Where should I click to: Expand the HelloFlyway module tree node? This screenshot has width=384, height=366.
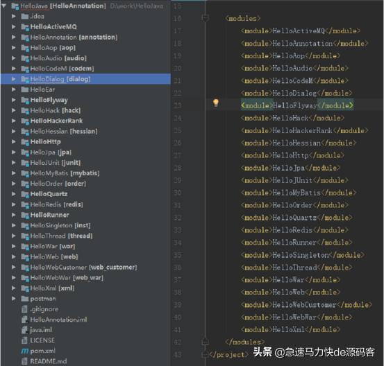pos(14,100)
